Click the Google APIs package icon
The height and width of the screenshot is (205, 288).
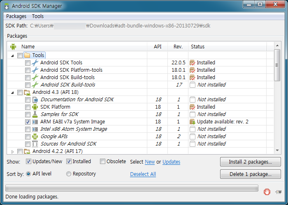tap(35, 137)
